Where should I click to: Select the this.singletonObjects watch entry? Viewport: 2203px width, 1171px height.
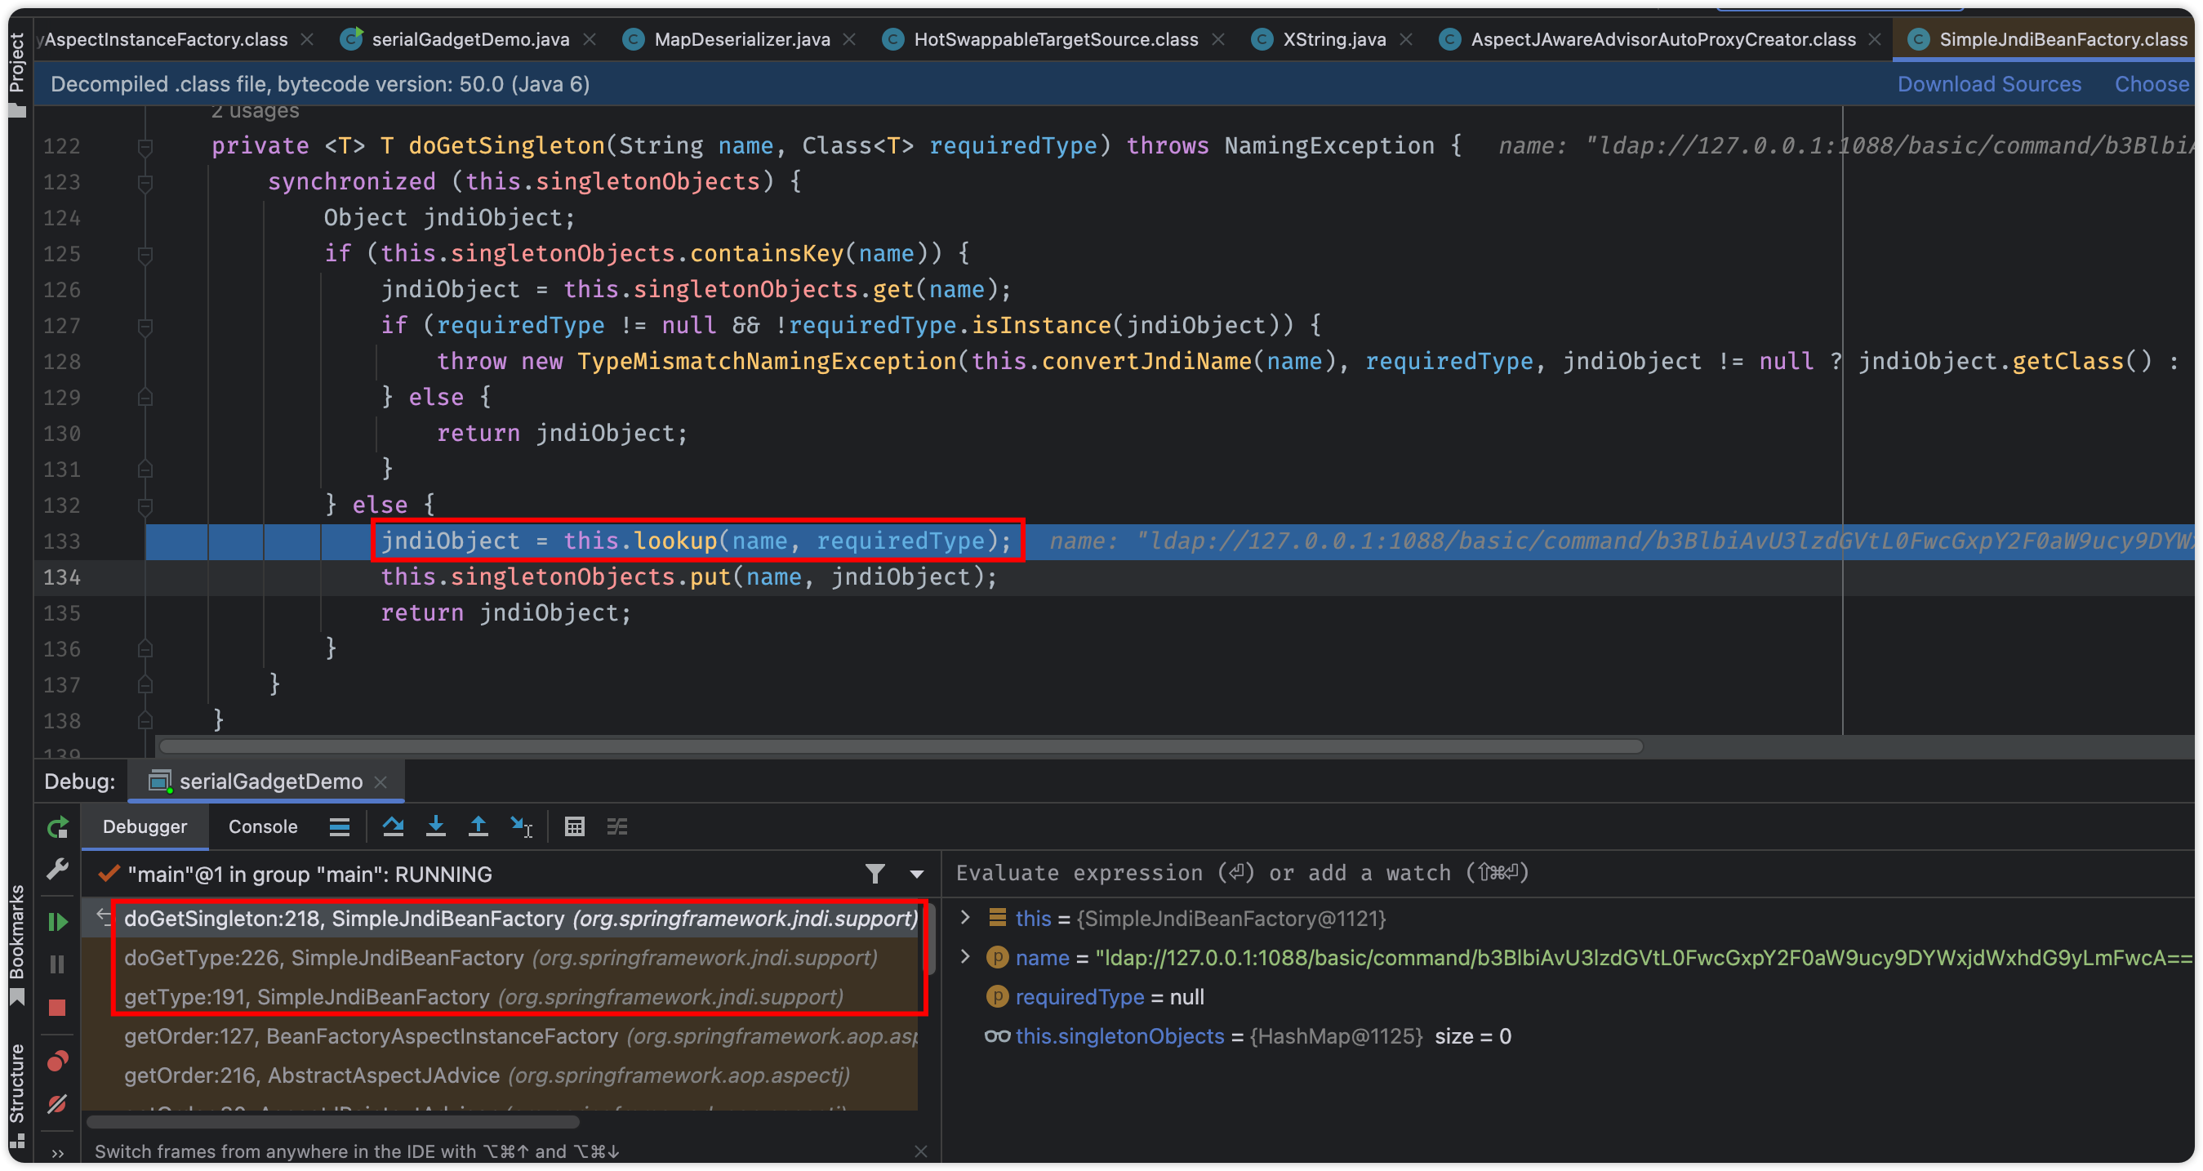pos(1248,1037)
